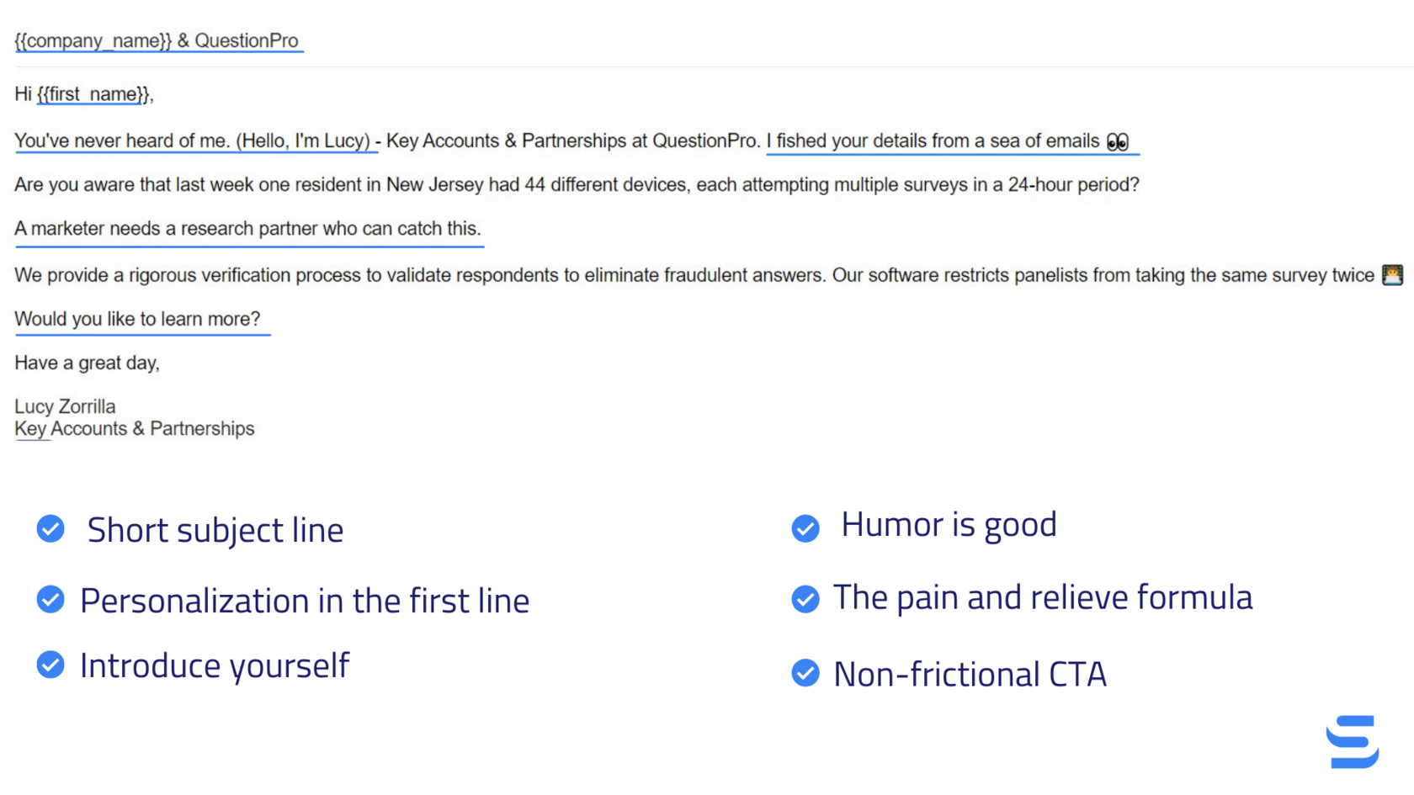Click checkmark beside 'Personalization in the first line'
This screenshot has height=795, width=1414.
point(50,600)
